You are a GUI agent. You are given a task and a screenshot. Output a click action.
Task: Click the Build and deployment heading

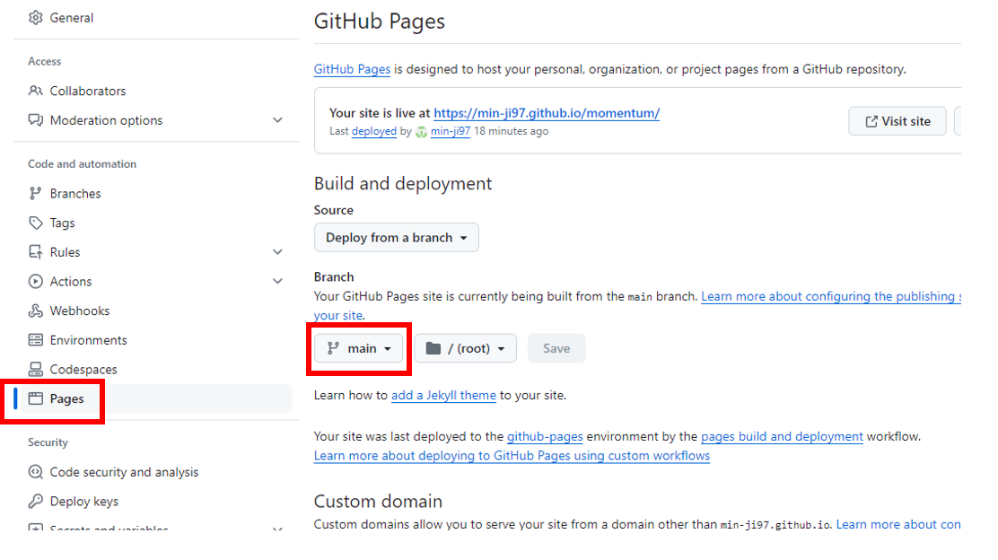(x=403, y=183)
